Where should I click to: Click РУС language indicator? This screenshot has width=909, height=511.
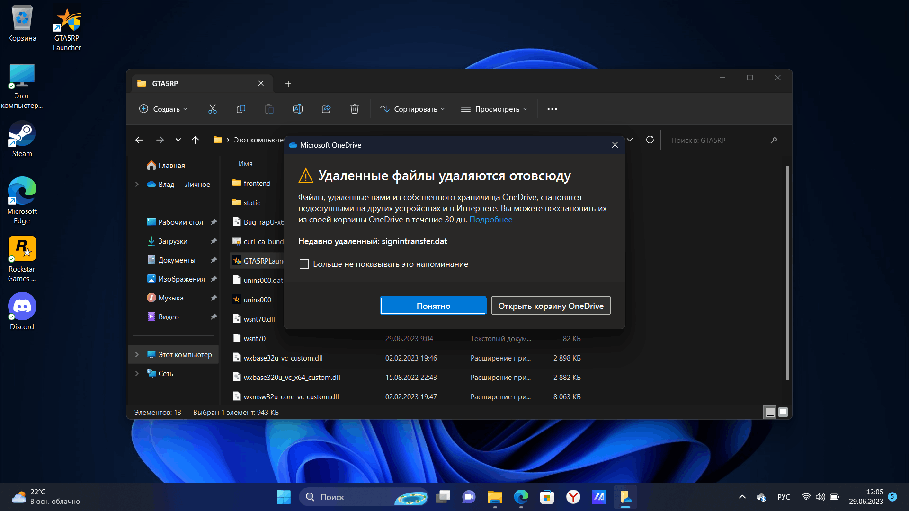[784, 497]
